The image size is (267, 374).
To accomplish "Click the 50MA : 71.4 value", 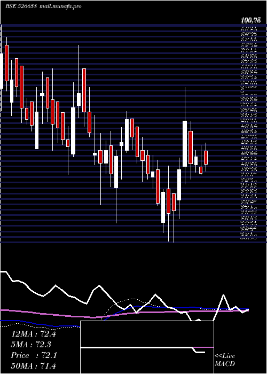I will (x=33, y=365).
